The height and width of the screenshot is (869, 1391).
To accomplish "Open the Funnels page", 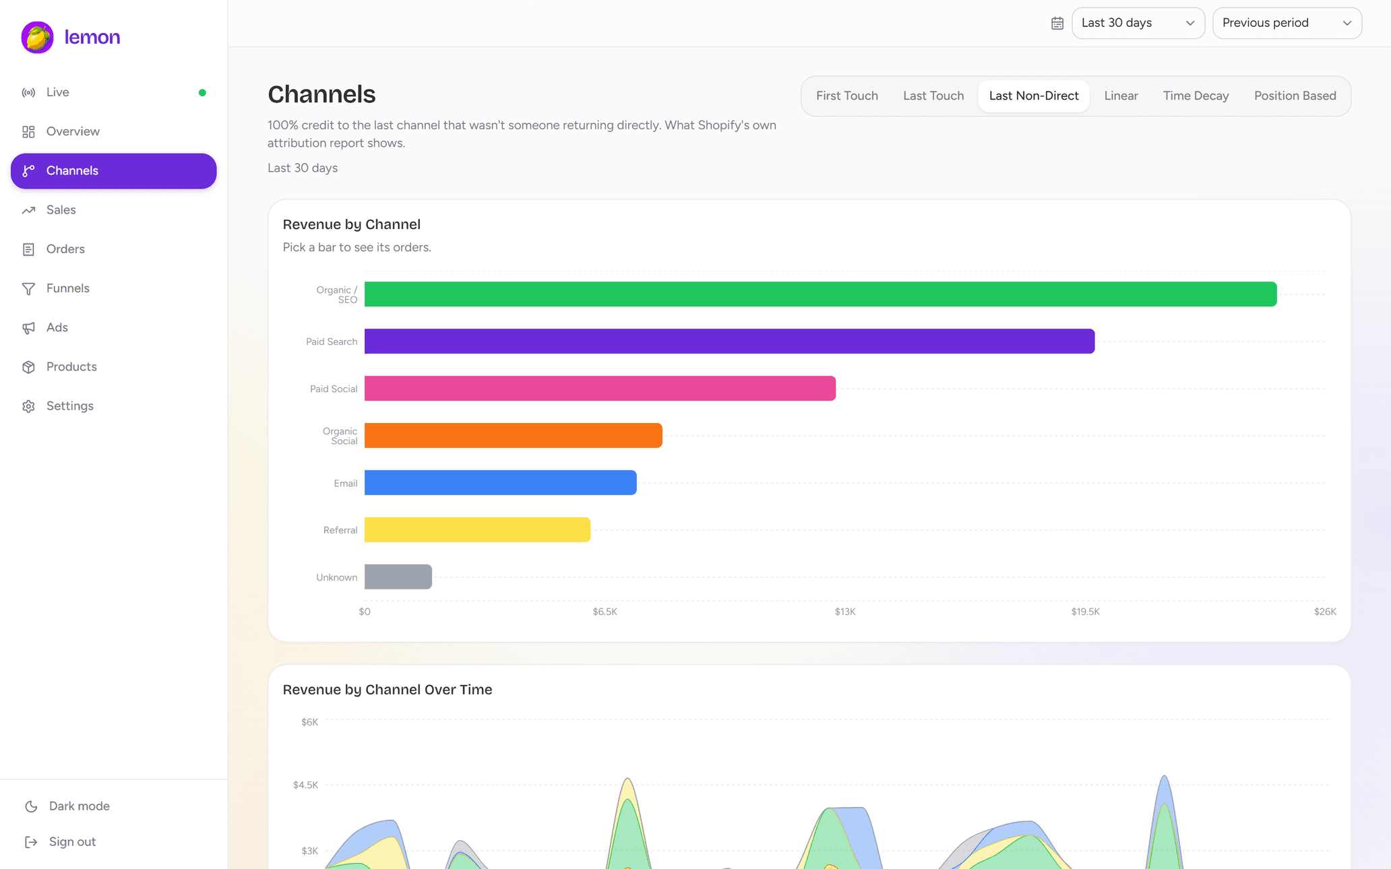I will point(113,288).
